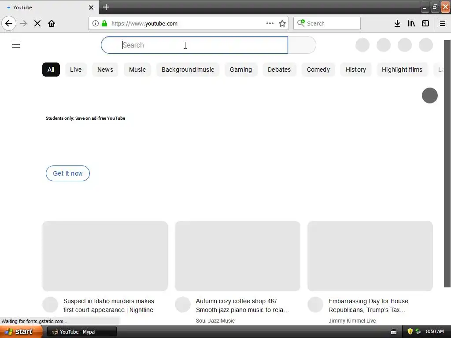Click the search engine magnifier icon
The width and height of the screenshot is (451, 338).
pyautogui.click(x=301, y=23)
